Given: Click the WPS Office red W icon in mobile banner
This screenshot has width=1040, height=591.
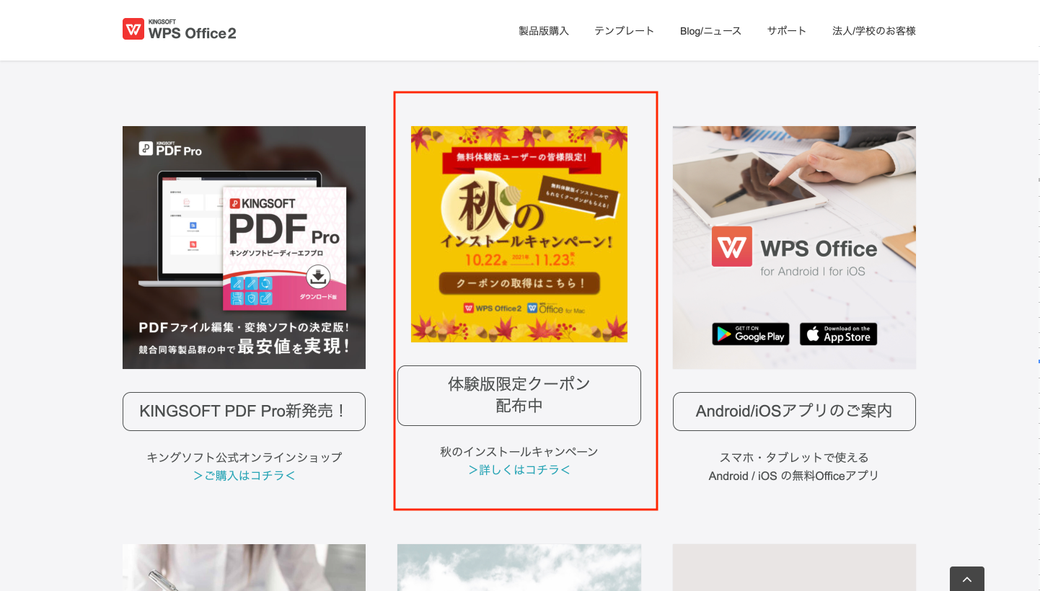Looking at the screenshot, I should 732,246.
